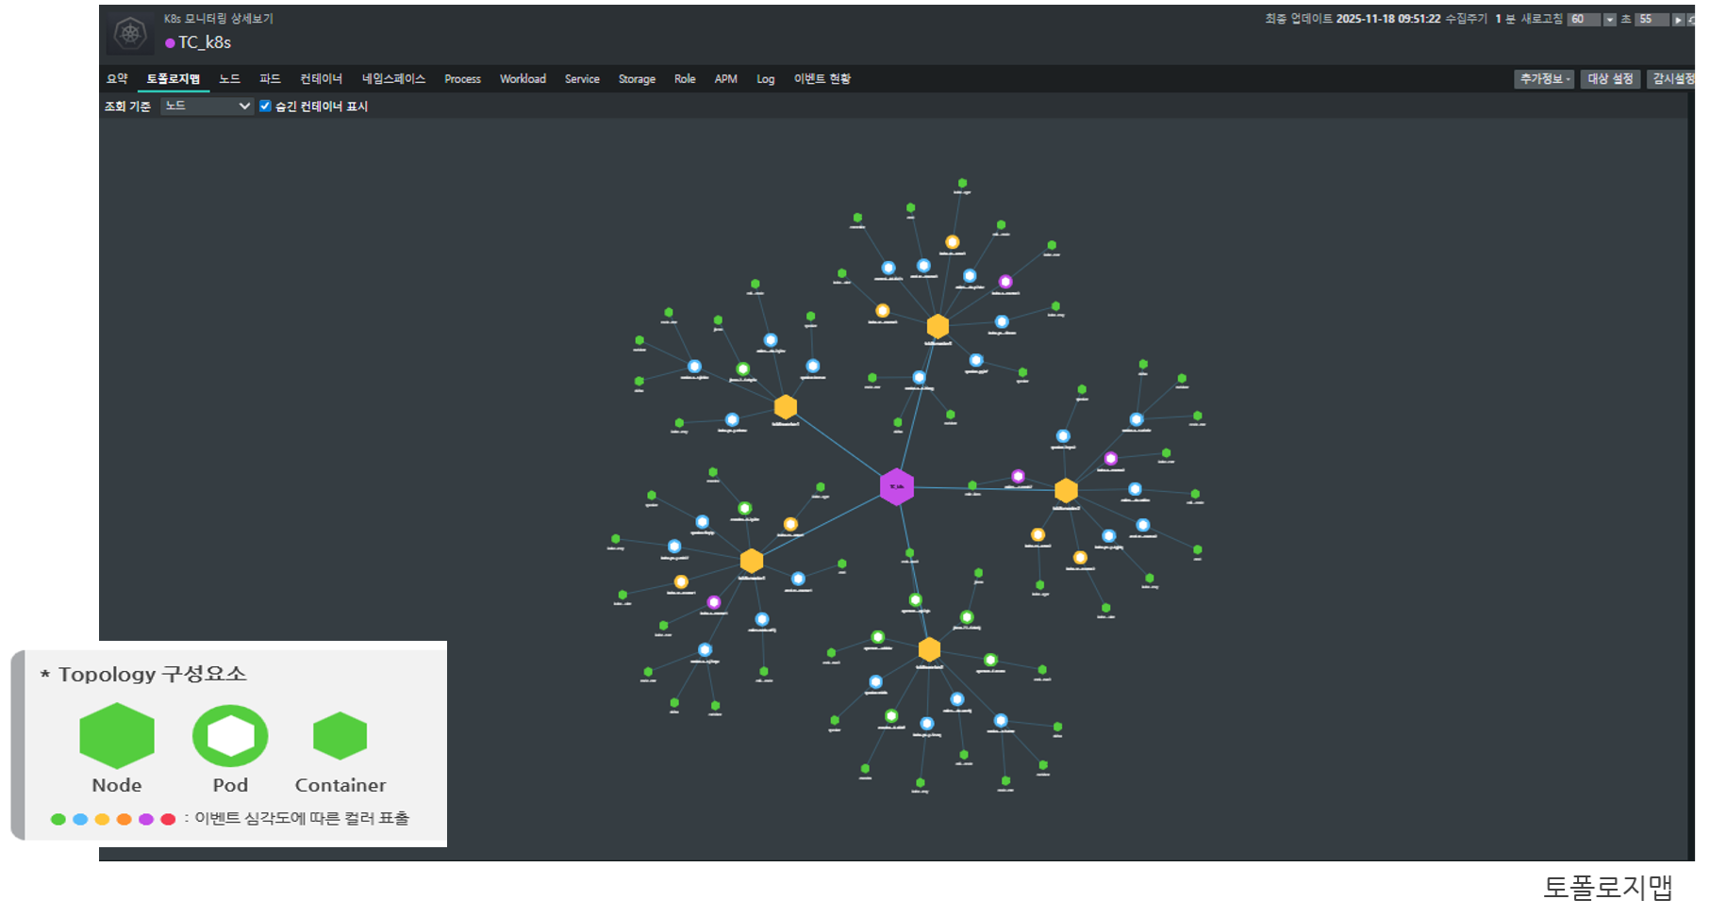
Task: Open the 조회 기준 dropdown set to 노드
Action: point(207,106)
